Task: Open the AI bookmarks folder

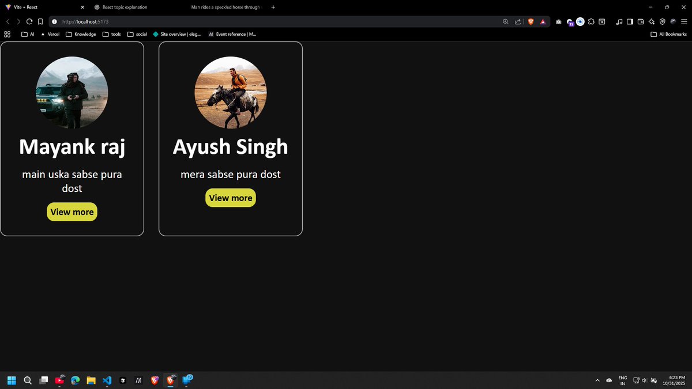Action: pyautogui.click(x=28, y=34)
